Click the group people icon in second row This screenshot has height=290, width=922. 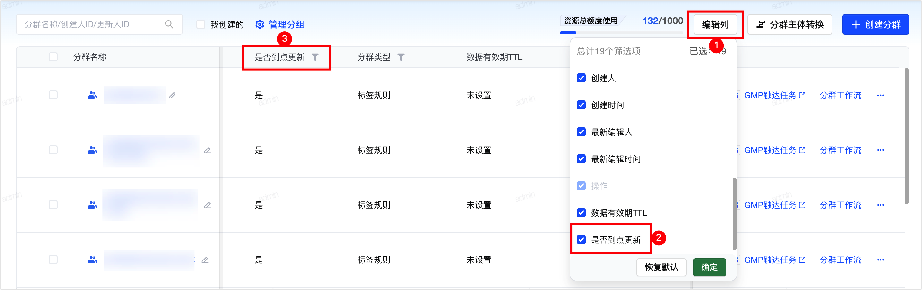[x=92, y=150]
